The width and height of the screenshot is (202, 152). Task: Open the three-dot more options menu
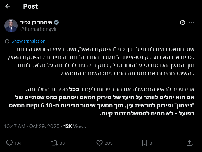[x=191, y=23]
